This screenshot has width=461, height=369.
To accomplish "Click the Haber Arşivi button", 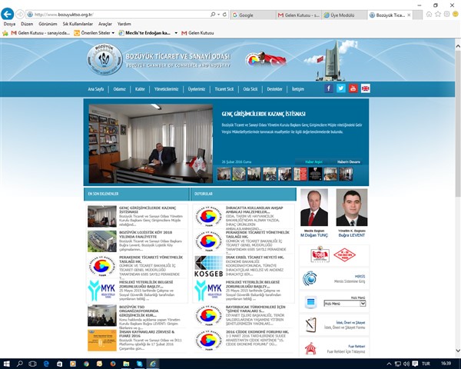I will coord(313,162).
